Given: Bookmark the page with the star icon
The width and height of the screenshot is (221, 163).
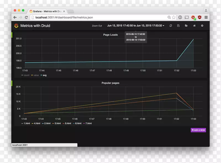Looking at the screenshot, I should [x=174, y=17].
